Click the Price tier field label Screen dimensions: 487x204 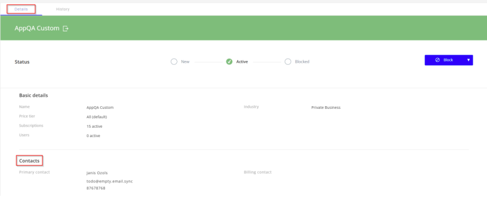27,116
